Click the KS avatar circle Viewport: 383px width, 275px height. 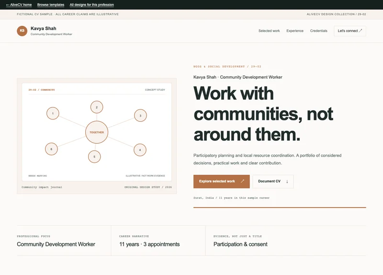tap(22, 31)
